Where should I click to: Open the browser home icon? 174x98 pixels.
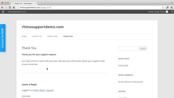(14, 7)
